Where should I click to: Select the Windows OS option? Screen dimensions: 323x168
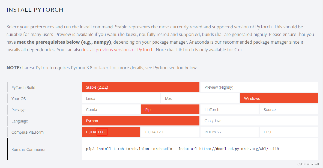[x=279, y=98]
